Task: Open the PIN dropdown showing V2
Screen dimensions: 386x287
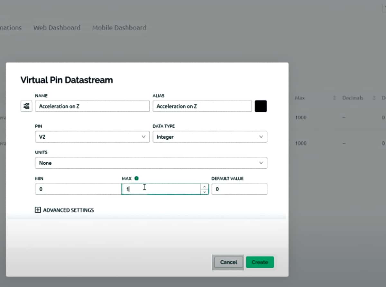Action: tap(92, 137)
